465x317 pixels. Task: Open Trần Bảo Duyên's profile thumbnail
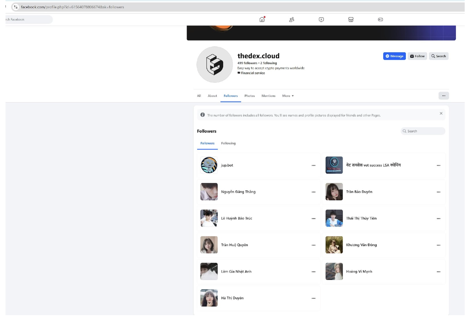coord(334,192)
